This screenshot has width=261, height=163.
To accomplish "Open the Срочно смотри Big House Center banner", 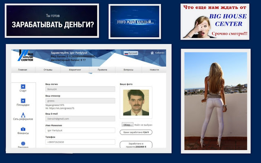I will tap(215, 22).
